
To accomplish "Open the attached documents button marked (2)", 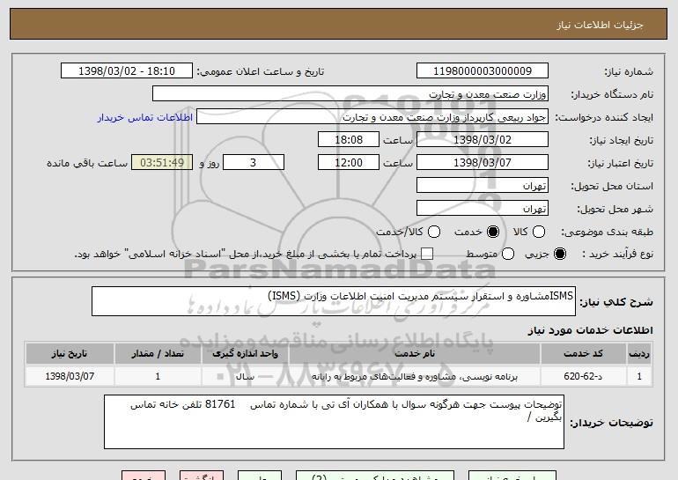I will click(x=375, y=476).
